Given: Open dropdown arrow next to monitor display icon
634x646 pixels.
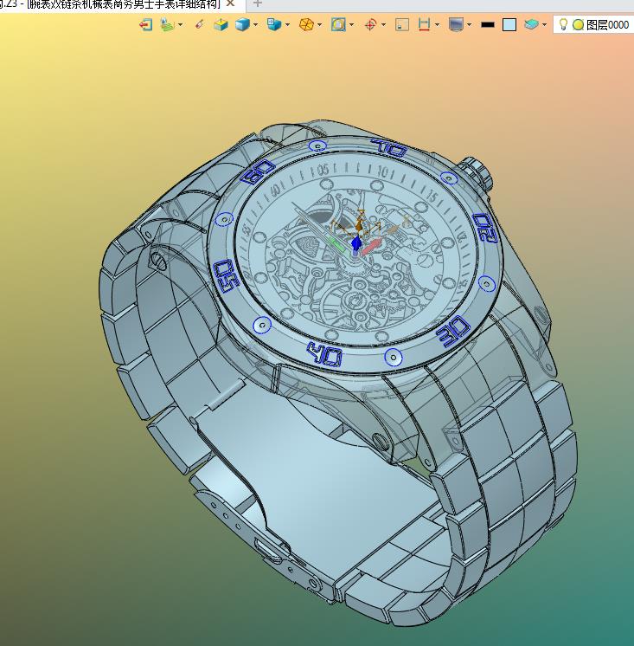Looking at the screenshot, I should [x=470, y=25].
